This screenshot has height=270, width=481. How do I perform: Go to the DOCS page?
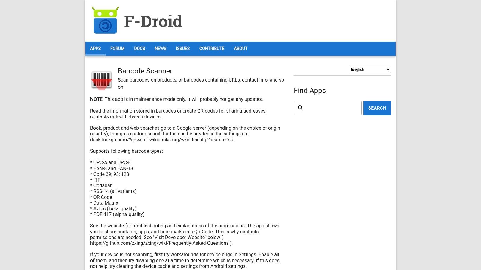click(139, 49)
